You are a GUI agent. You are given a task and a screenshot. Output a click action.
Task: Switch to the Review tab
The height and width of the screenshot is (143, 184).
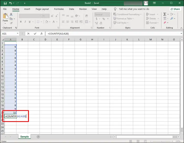(x=83, y=9)
